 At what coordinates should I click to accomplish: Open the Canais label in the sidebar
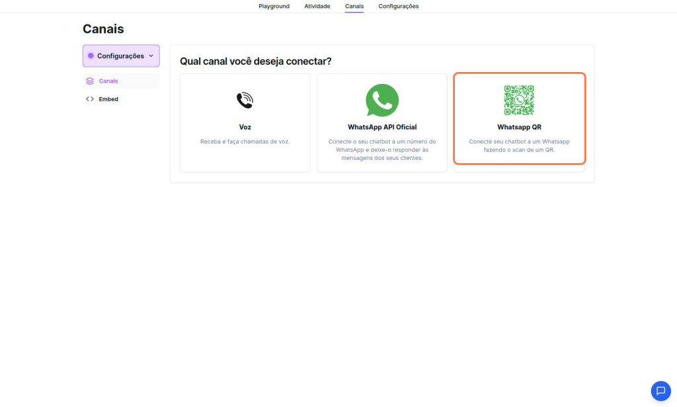[x=108, y=81]
